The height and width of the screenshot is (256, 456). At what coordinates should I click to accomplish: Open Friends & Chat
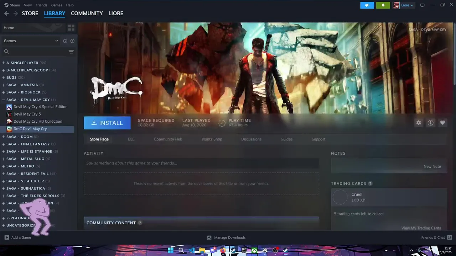click(436, 238)
